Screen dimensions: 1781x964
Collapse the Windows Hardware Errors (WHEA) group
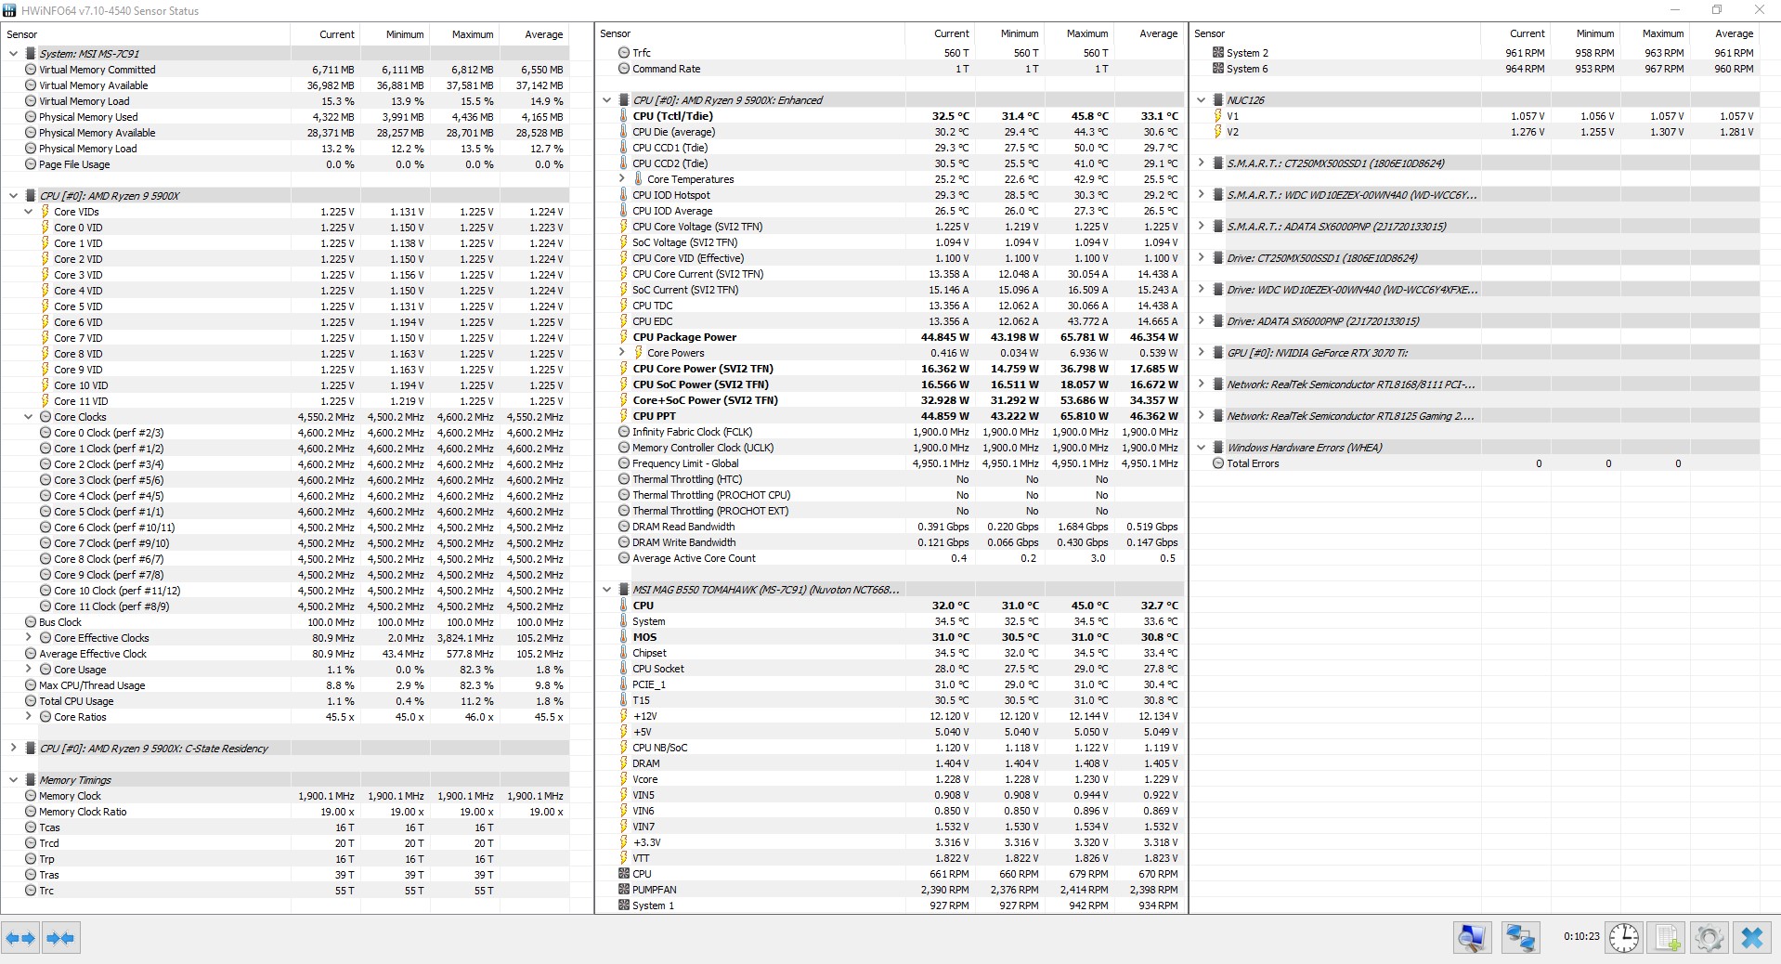(1201, 448)
